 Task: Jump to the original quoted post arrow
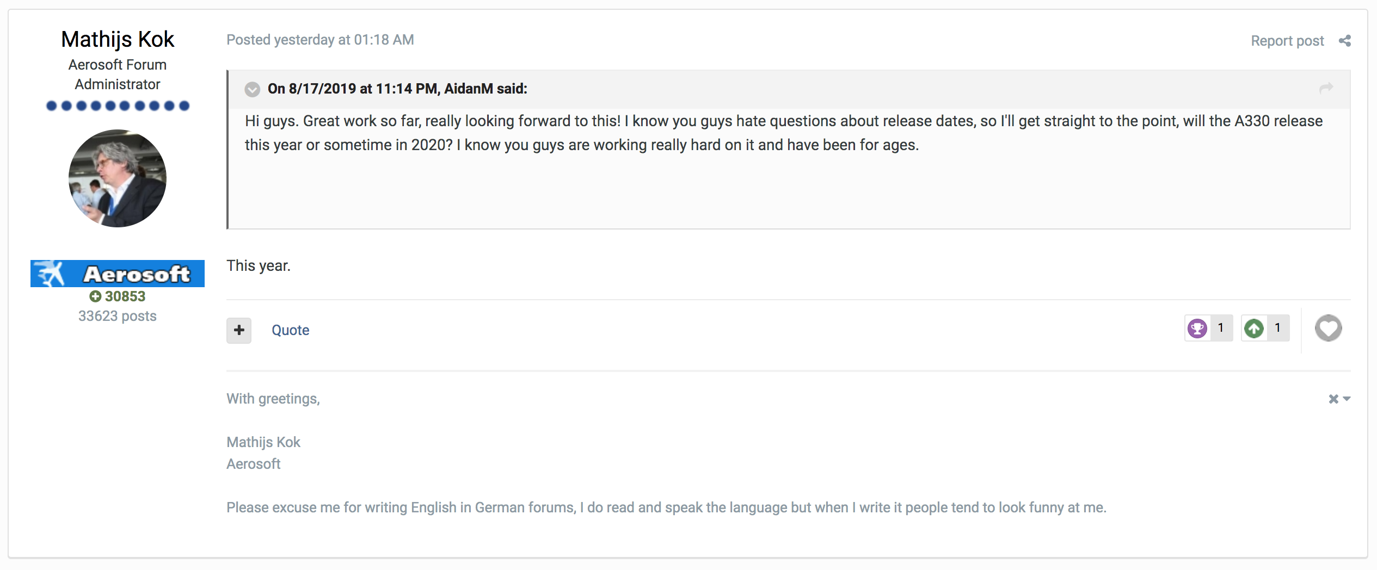pyautogui.click(x=1326, y=88)
